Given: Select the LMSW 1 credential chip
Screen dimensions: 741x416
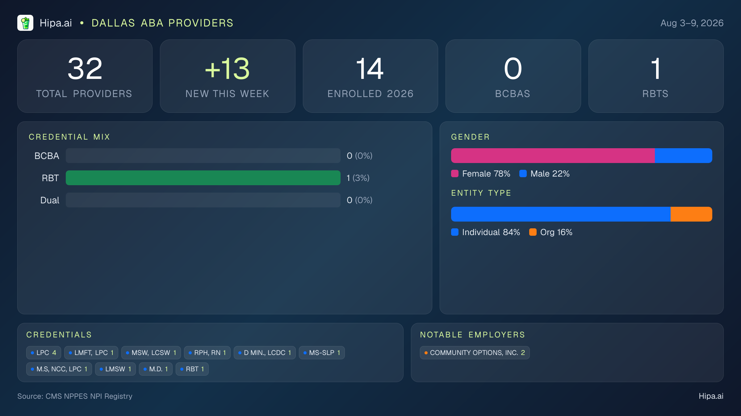Looking at the screenshot, I should click(115, 369).
